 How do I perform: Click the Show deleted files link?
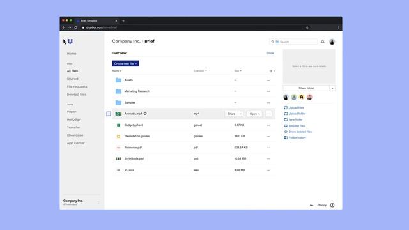298,132
